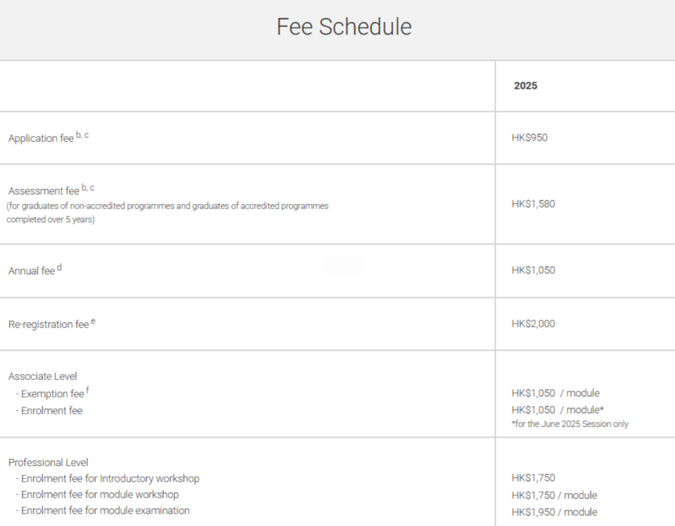Click the Annual fee label
The height and width of the screenshot is (526, 675).
point(31,271)
